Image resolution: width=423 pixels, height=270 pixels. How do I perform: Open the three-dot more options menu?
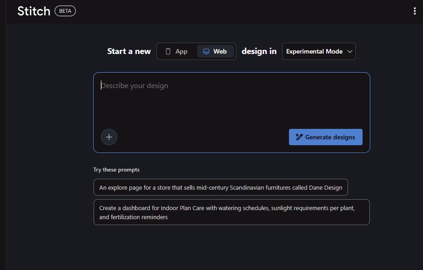(414, 11)
